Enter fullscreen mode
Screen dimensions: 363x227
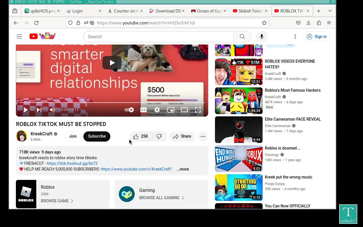[x=198, y=110]
